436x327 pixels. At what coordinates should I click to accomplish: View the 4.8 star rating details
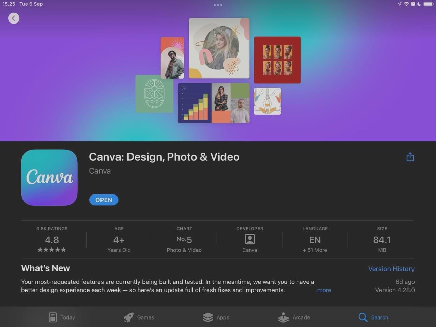(x=52, y=240)
